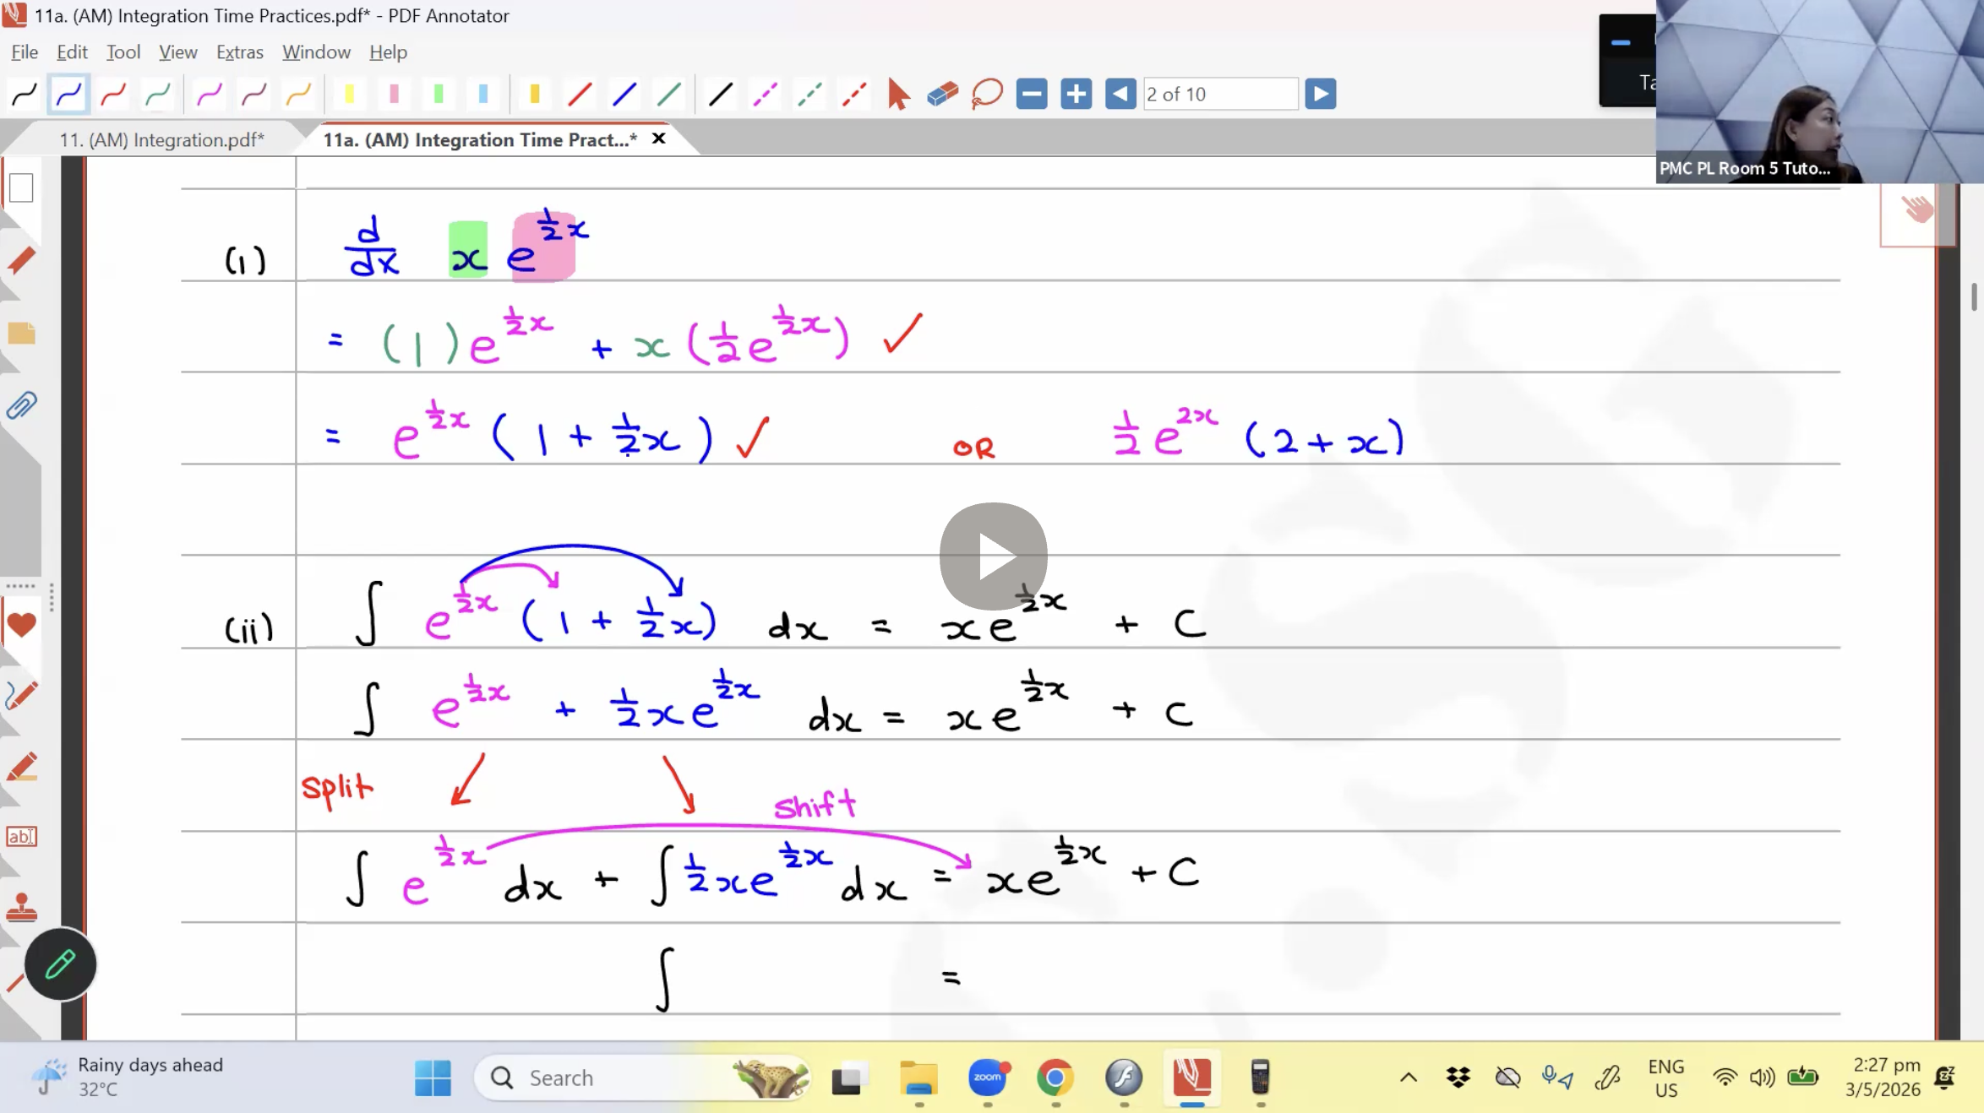Select the sidebar stamp tool

tap(21, 909)
